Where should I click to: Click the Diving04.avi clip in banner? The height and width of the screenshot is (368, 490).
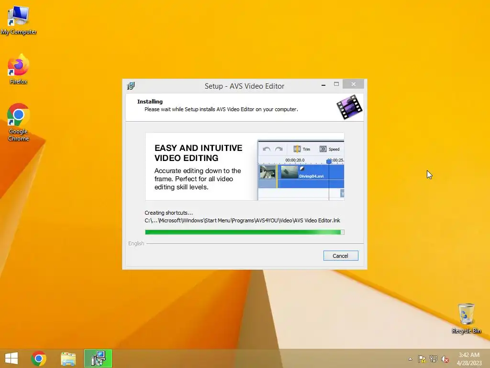coord(311,176)
